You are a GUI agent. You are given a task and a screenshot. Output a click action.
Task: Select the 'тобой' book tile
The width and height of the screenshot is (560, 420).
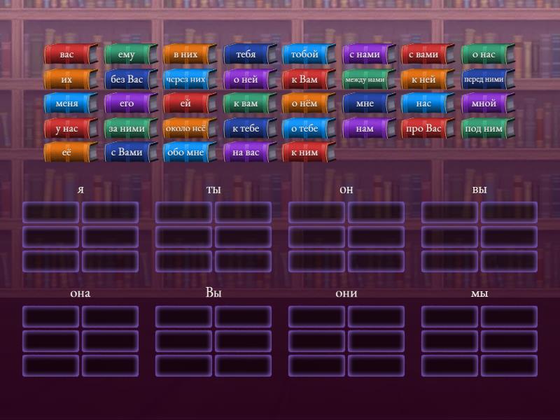click(x=305, y=55)
